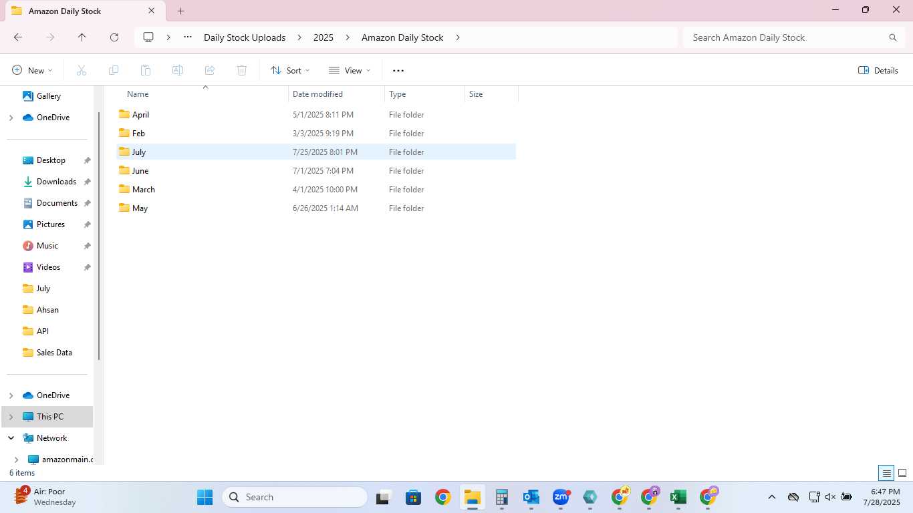The height and width of the screenshot is (513, 913).
Task: Collapse the Network tree node
Action: 11,438
